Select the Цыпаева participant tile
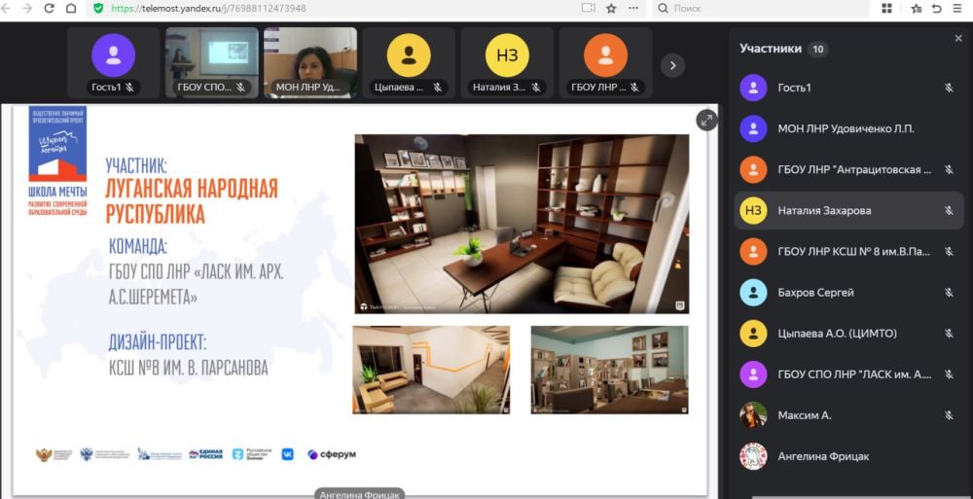The height and width of the screenshot is (499, 973). coord(409,62)
